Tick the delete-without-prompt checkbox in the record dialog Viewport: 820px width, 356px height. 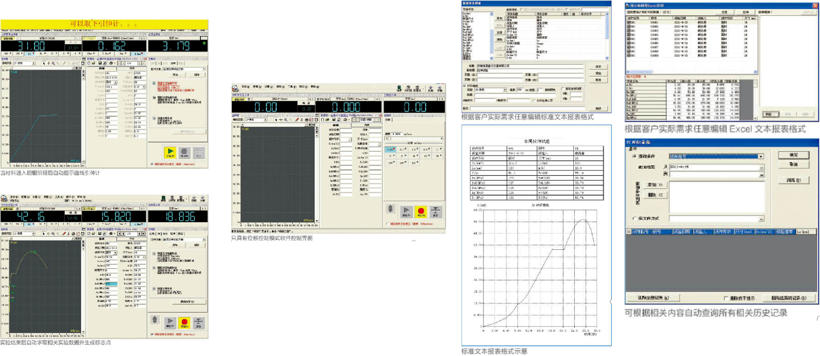point(726,298)
